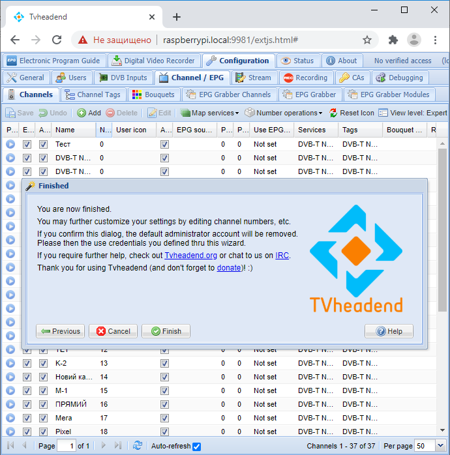Play the M-1 channel row icon

coord(10,390)
